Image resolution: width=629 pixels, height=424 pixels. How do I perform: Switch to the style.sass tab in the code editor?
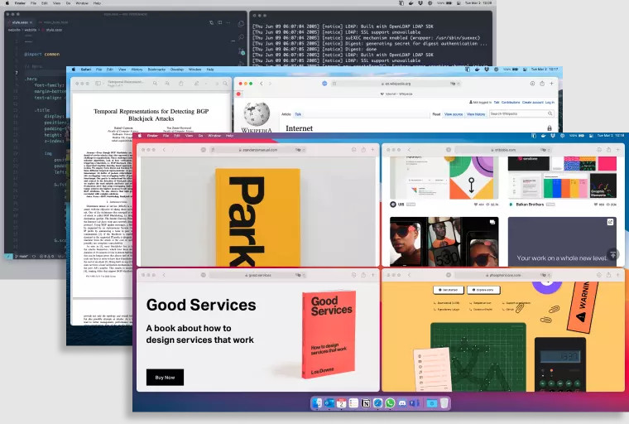click(x=20, y=22)
